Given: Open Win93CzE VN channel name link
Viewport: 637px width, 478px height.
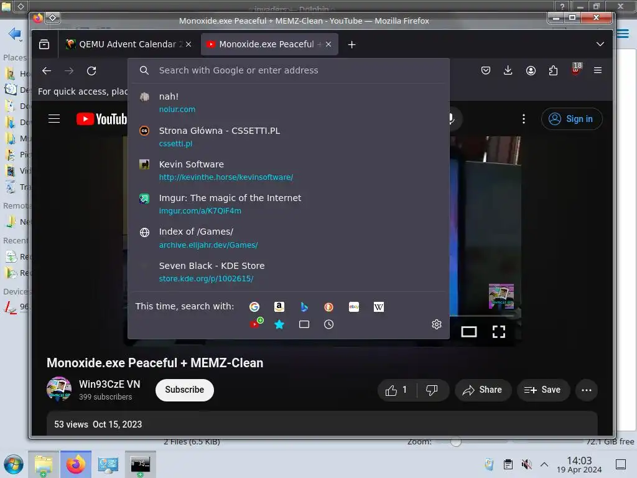Looking at the screenshot, I should point(109,384).
